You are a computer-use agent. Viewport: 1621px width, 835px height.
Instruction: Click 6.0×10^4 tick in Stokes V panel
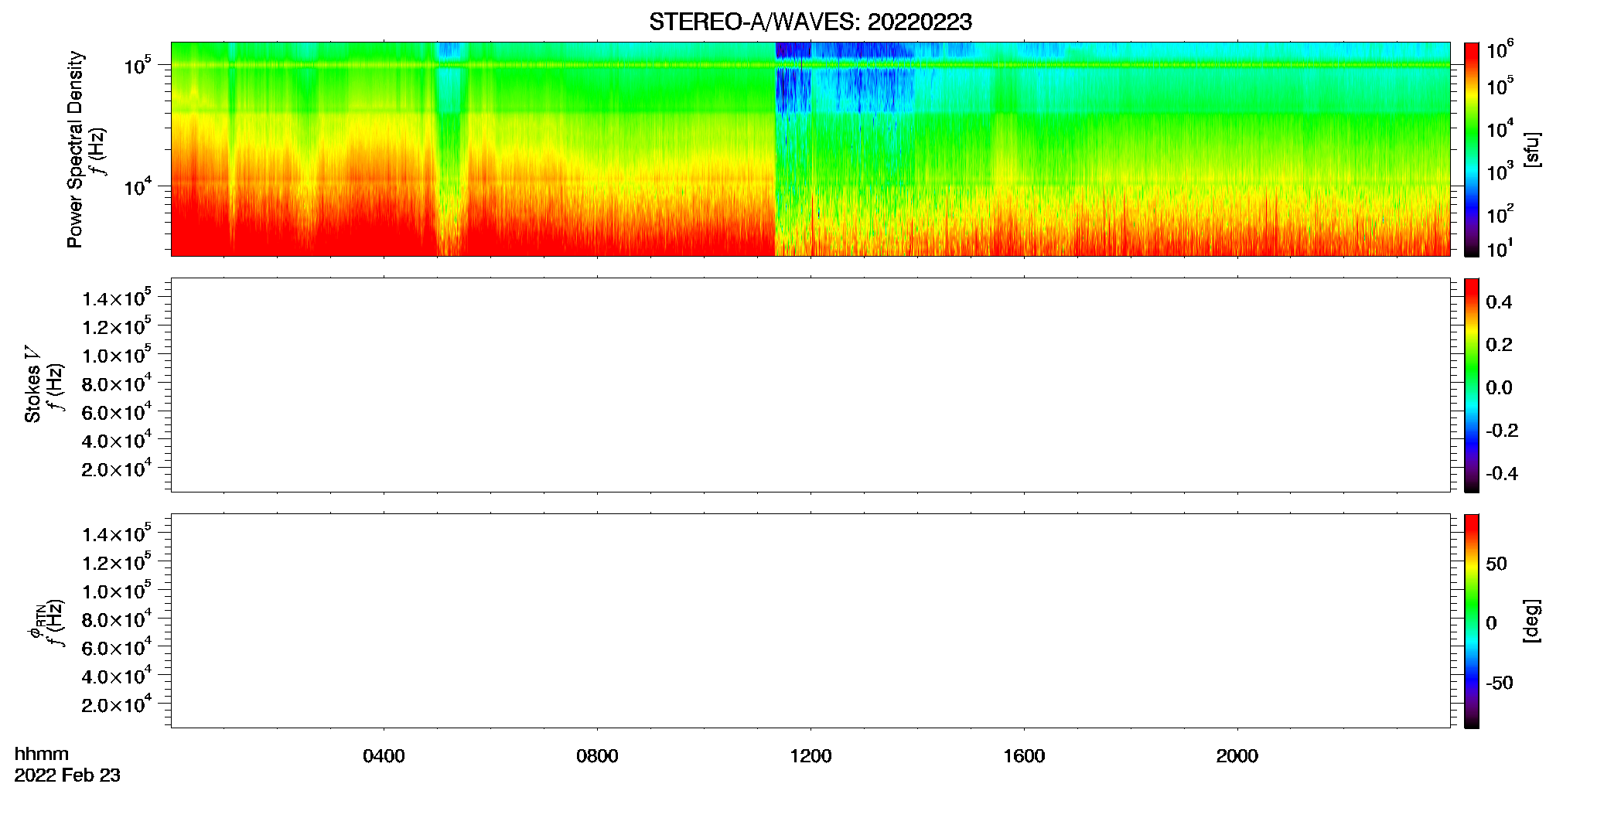pyautogui.click(x=117, y=411)
